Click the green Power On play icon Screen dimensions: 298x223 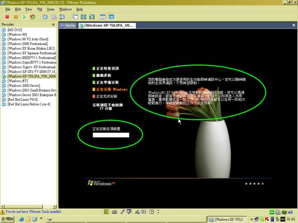click(24, 17)
